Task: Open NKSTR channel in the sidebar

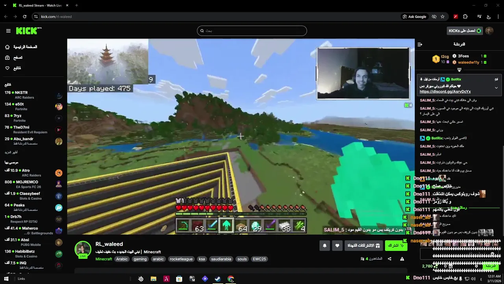Action: coord(33,95)
